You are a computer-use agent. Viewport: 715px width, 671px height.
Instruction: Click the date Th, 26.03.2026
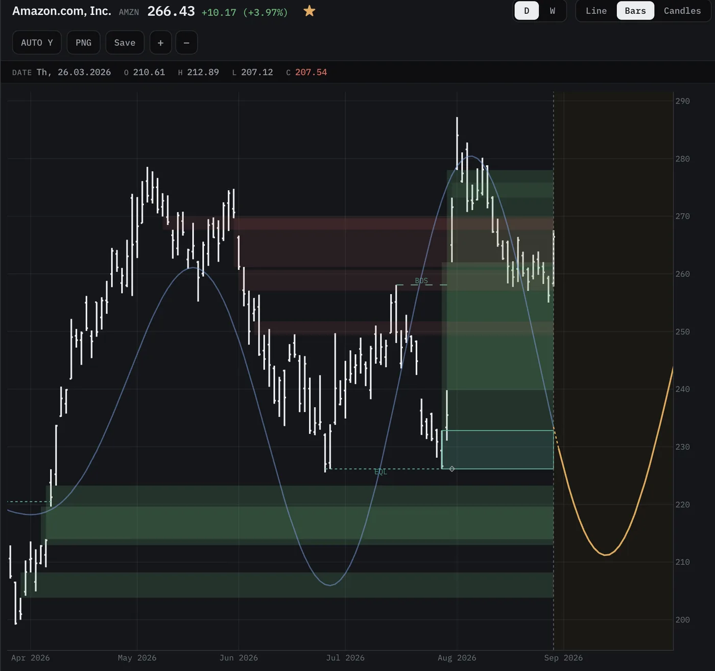74,72
